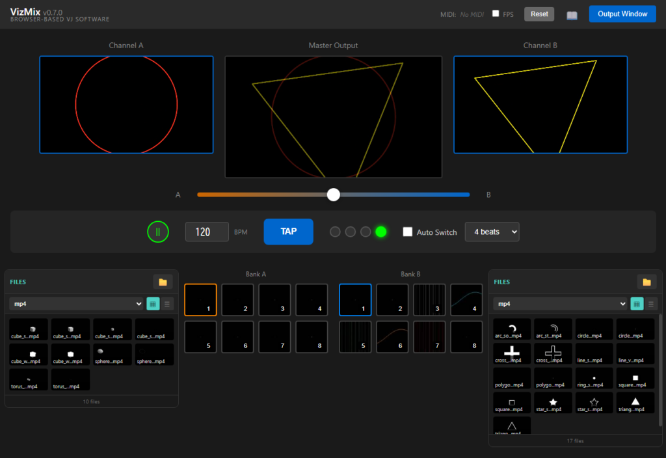Open folder in right Files panel
Viewport: 666px width, 458px height.
[x=646, y=282]
